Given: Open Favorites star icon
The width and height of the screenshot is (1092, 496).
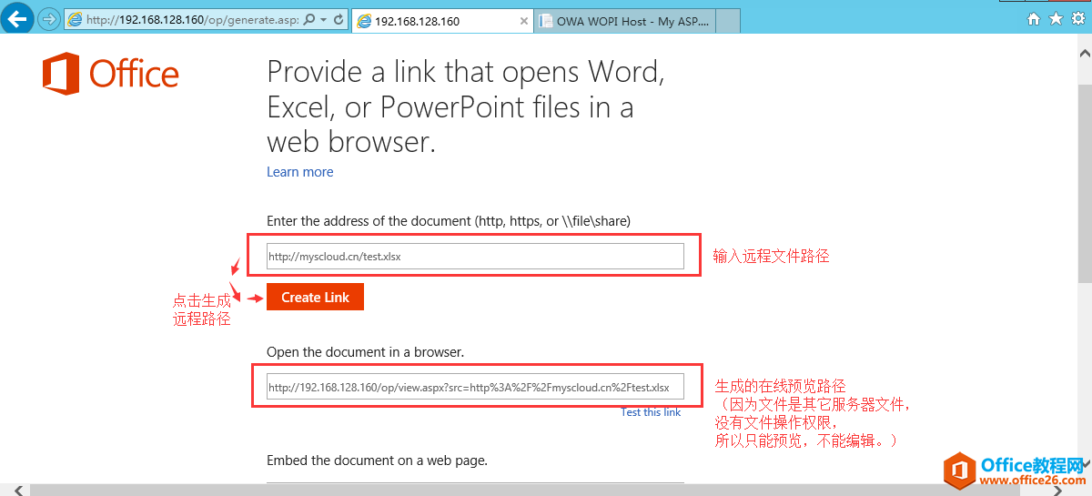Looking at the screenshot, I should tap(1055, 18).
